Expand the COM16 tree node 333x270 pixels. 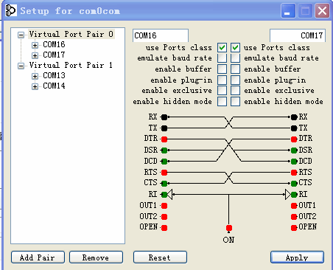(x=35, y=45)
